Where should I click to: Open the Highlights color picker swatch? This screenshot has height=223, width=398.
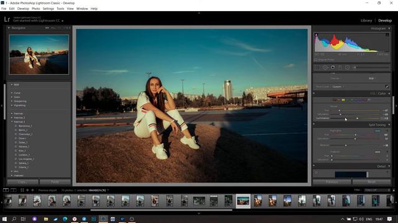[x=377, y=131]
